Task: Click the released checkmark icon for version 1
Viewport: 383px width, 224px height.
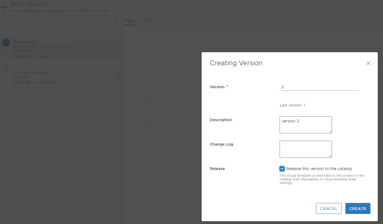Action: point(118,77)
